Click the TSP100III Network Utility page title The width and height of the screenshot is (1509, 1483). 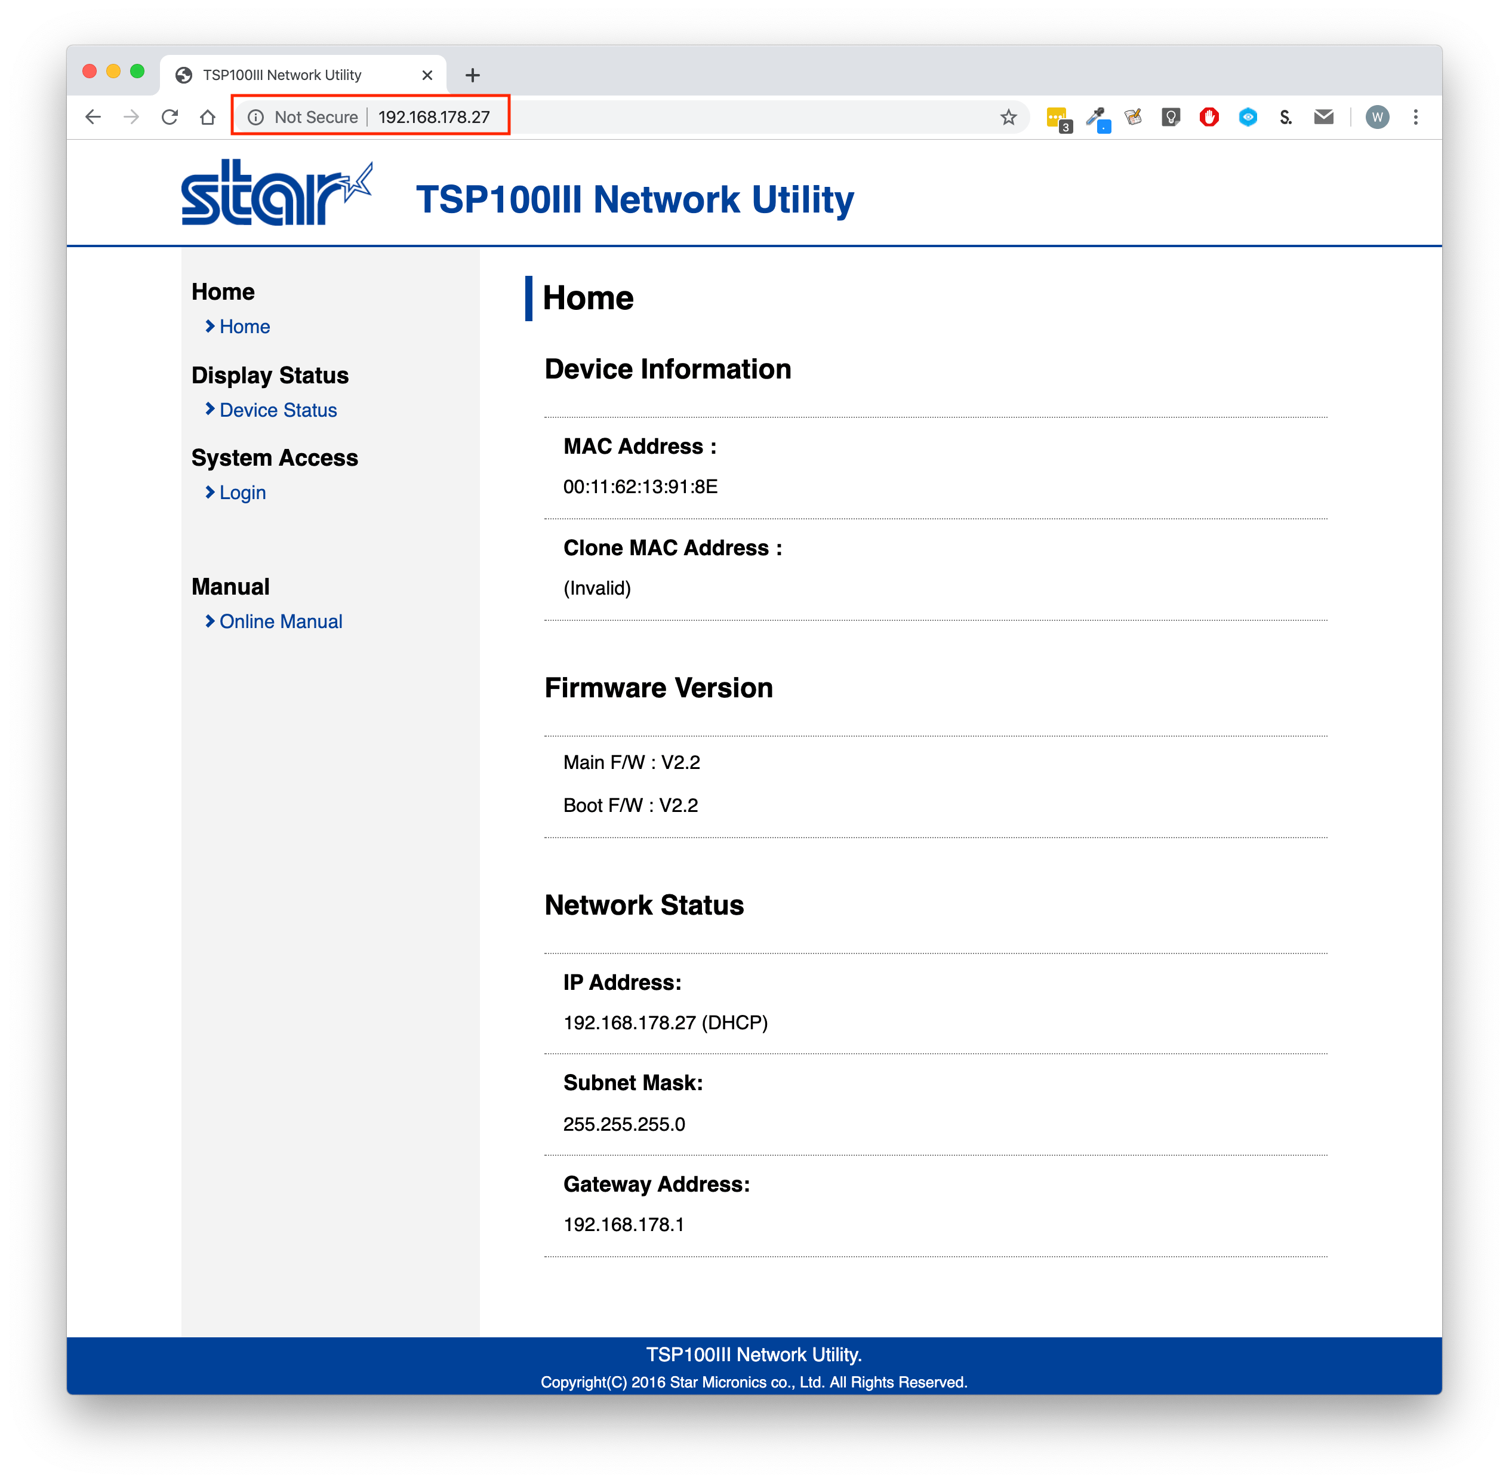(635, 199)
